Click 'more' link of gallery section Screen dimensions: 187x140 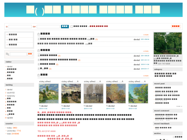pos(146,76)
